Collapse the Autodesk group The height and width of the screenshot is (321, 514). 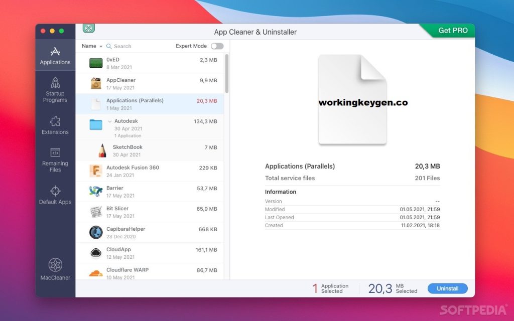[x=110, y=121]
